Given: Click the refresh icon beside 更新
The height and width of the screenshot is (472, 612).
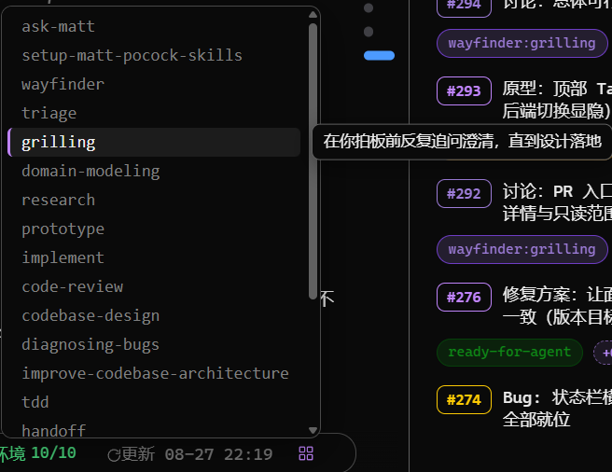Looking at the screenshot, I should coord(114,455).
